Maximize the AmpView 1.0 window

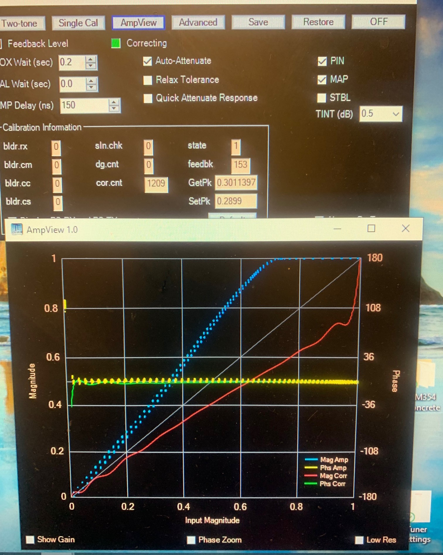point(371,228)
